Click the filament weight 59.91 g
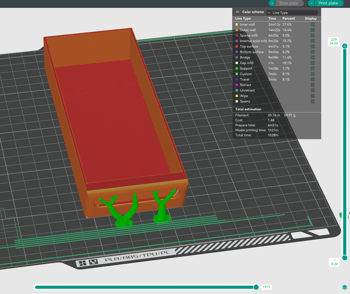The height and width of the screenshot is (294, 350). 290,115
